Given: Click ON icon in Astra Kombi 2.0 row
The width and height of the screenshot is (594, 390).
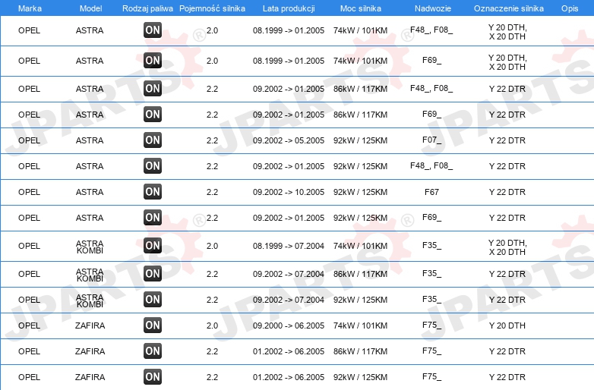Looking at the screenshot, I should 153,246.
